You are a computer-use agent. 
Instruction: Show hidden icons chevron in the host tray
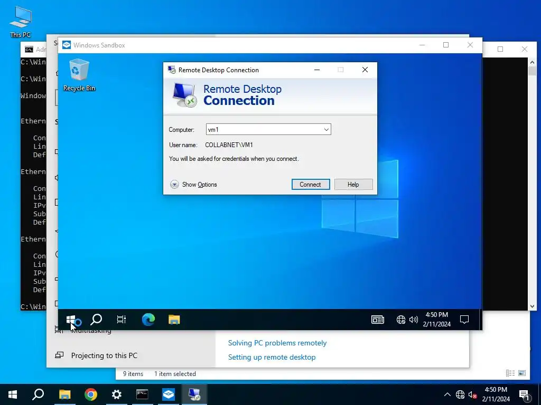(x=447, y=394)
